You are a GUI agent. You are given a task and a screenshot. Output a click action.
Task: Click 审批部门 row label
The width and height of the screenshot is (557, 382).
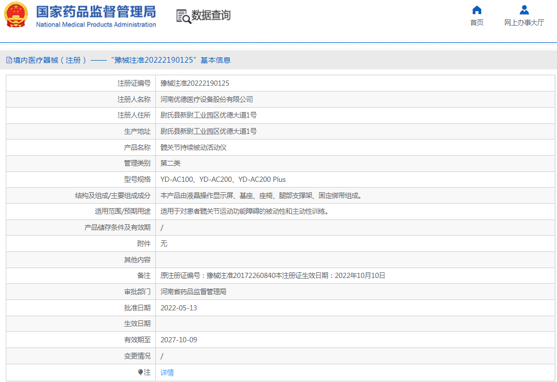tap(137, 292)
